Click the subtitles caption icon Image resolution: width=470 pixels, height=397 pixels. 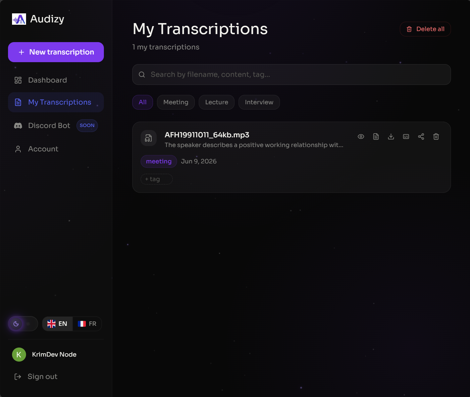(x=406, y=136)
